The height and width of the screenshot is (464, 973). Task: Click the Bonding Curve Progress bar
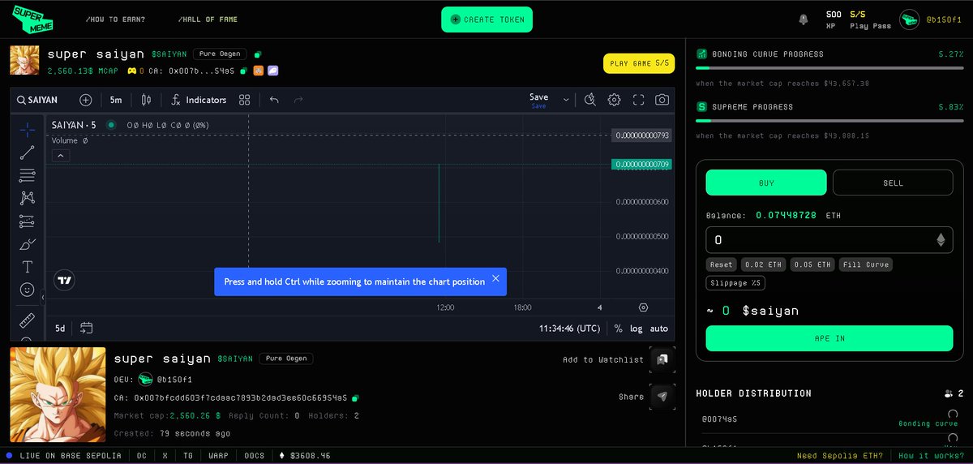point(829,68)
